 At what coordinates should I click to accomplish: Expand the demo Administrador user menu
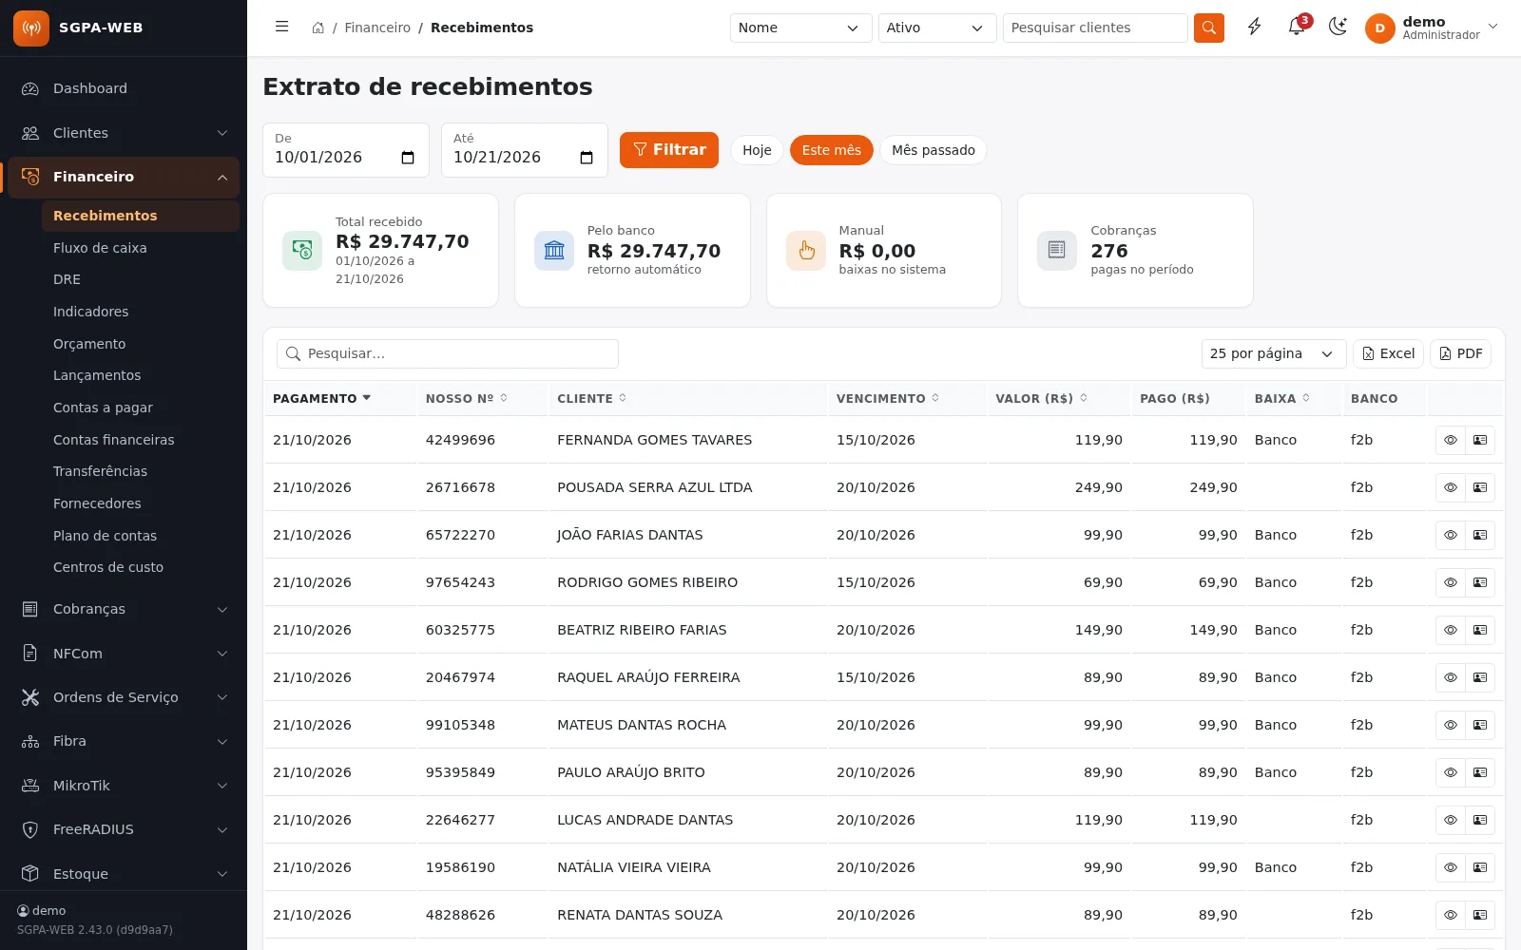(x=1433, y=28)
